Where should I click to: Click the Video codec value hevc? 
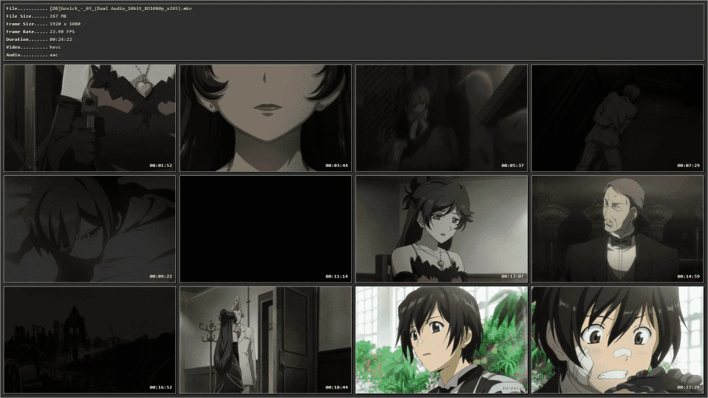coord(55,48)
